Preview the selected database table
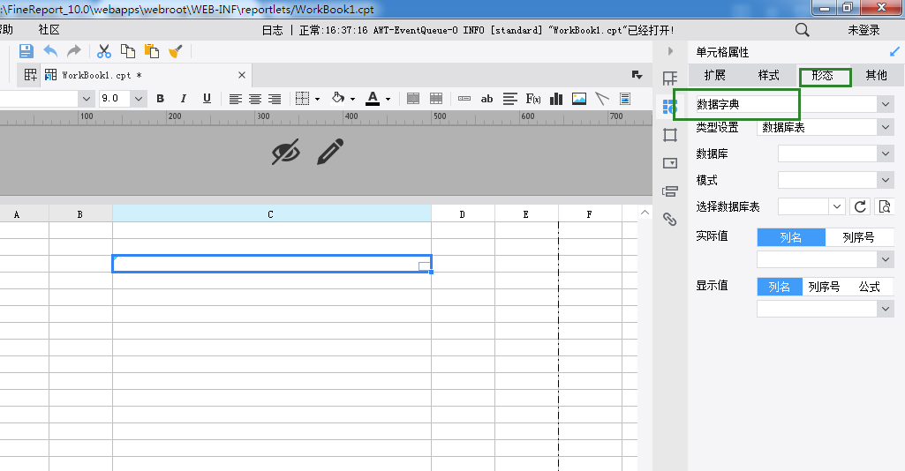This screenshot has width=905, height=471. coord(884,206)
